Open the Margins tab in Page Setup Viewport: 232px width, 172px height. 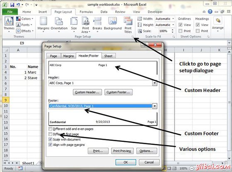pos(68,56)
